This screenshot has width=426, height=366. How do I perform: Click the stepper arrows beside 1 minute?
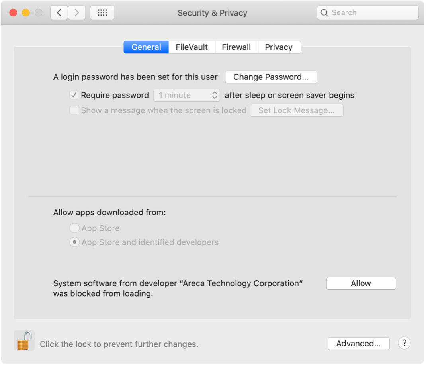click(215, 95)
